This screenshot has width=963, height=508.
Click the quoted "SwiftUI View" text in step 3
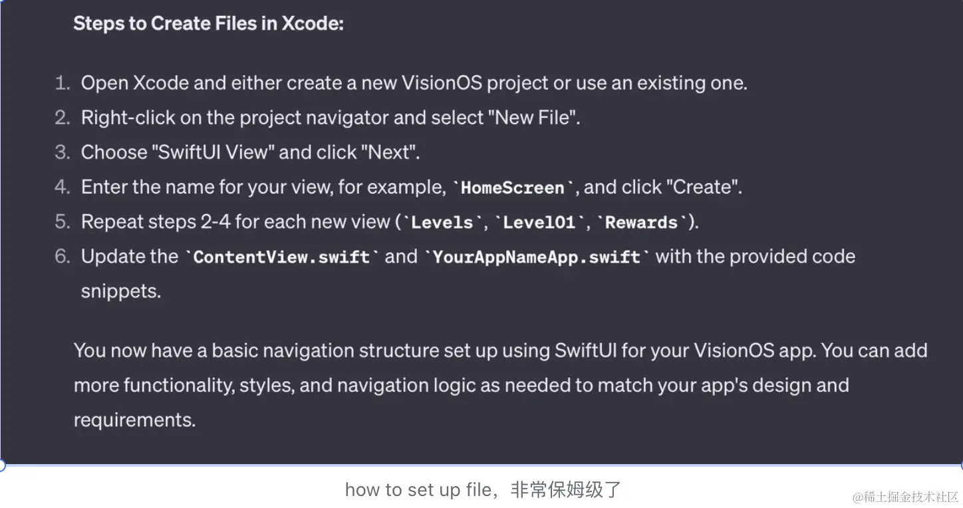(x=215, y=152)
